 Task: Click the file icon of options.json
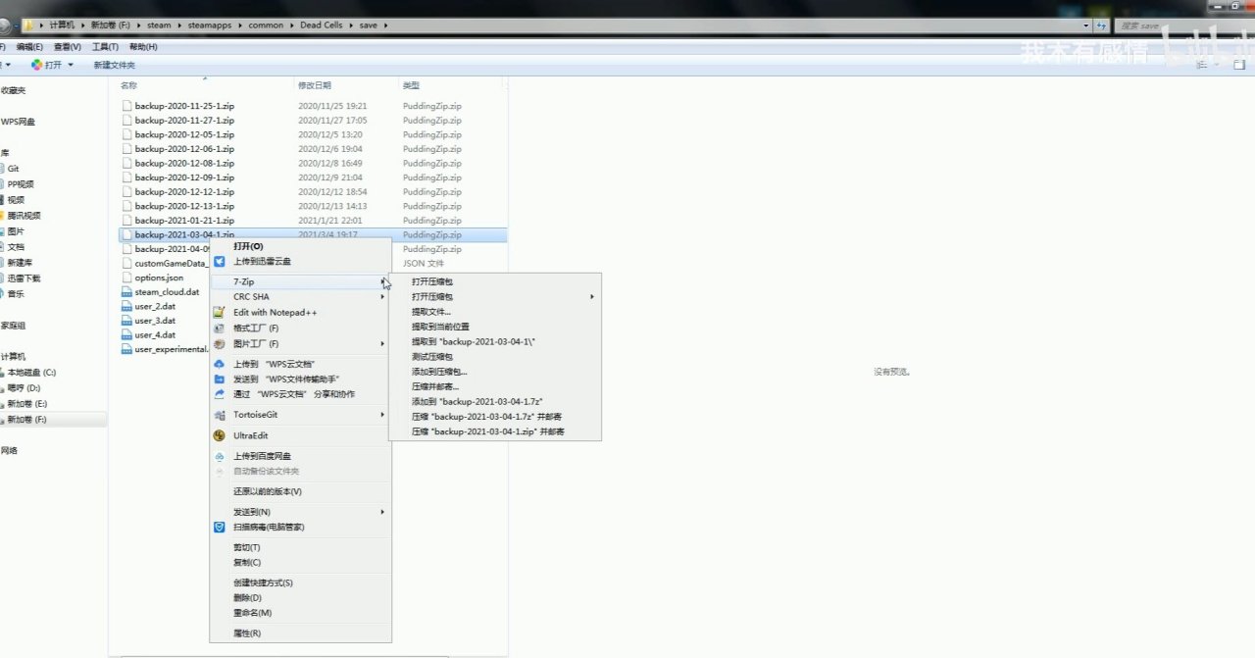pyautogui.click(x=126, y=278)
